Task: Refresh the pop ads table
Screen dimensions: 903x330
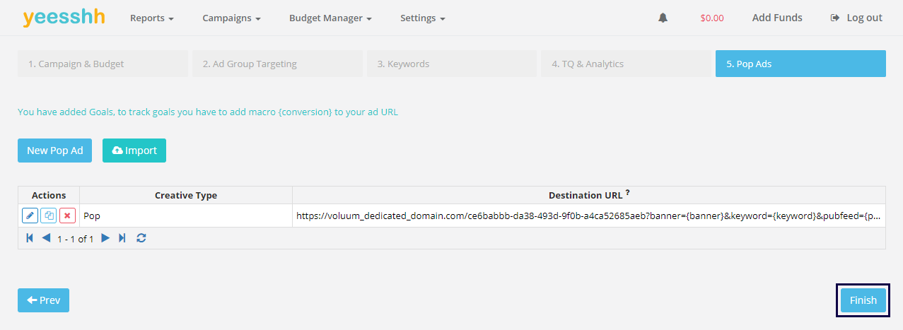Action: point(141,238)
